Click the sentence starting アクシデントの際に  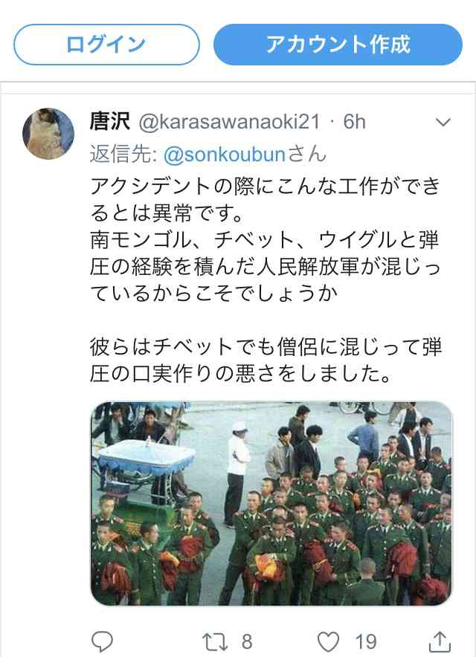[265, 199]
